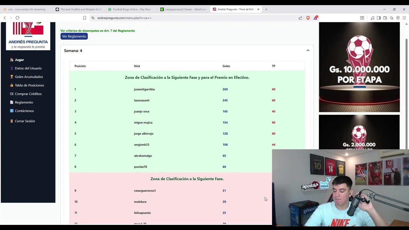Select nick 'cesarguerreros3' in the table
Screen dimensions: 409x230
pos(145,191)
